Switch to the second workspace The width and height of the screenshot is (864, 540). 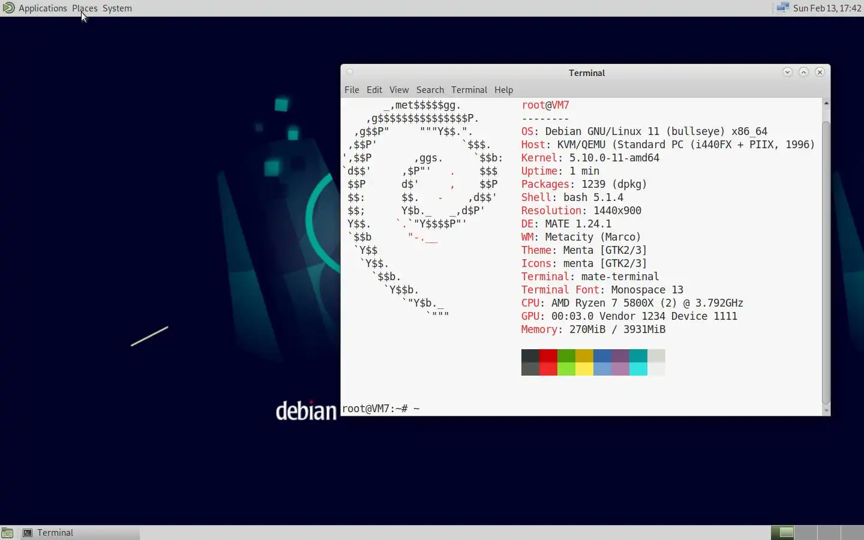pos(806,532)
